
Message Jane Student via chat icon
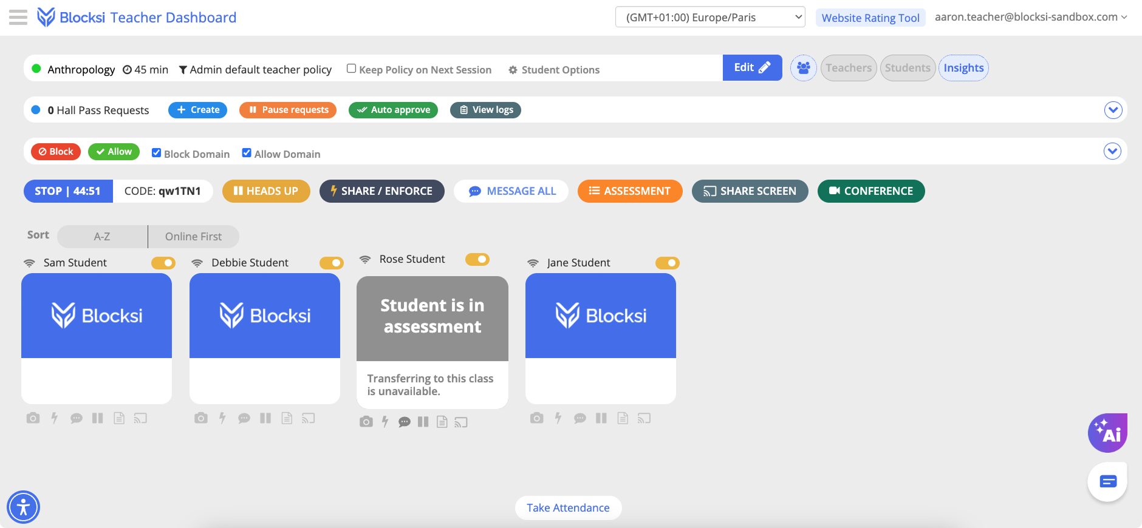[580, 418]
